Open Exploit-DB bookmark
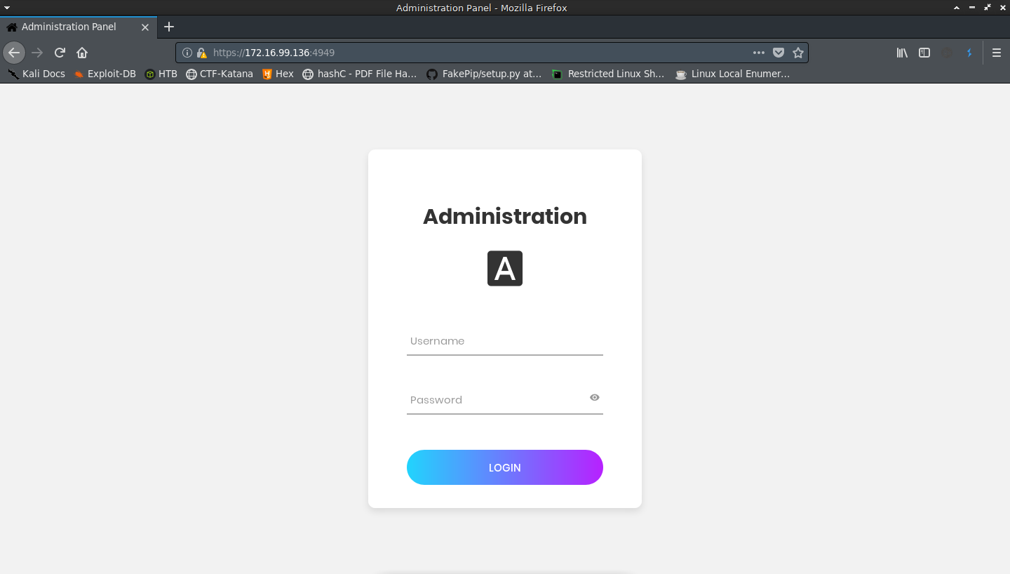Screen dimensions: 1010x574 coord(105,74)
